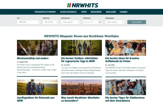This screenshot has width=163, height=102.
Task: Open article on Outdoor-Aktivitäten für regnerische Tage
Action: [80, 60]
